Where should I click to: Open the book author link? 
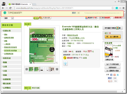pos(73,35)
